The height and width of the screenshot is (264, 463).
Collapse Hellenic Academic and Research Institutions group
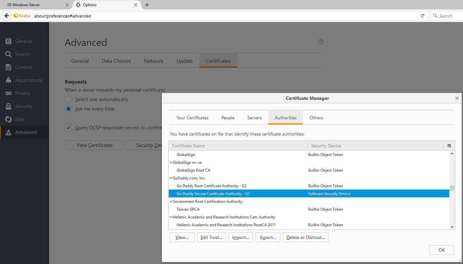[171, 217]
